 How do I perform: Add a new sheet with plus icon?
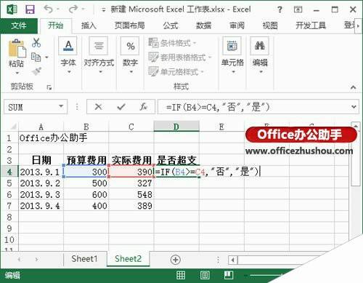[176, 260]
